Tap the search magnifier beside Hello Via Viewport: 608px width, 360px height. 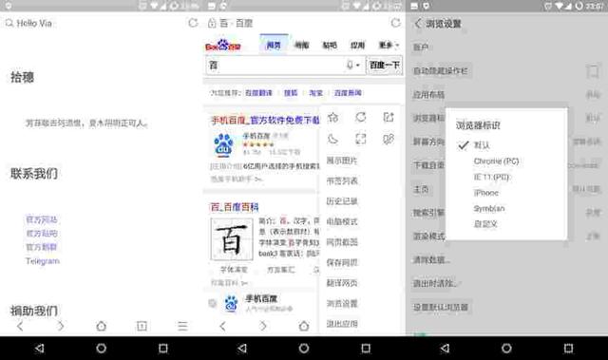coord(9,23)
